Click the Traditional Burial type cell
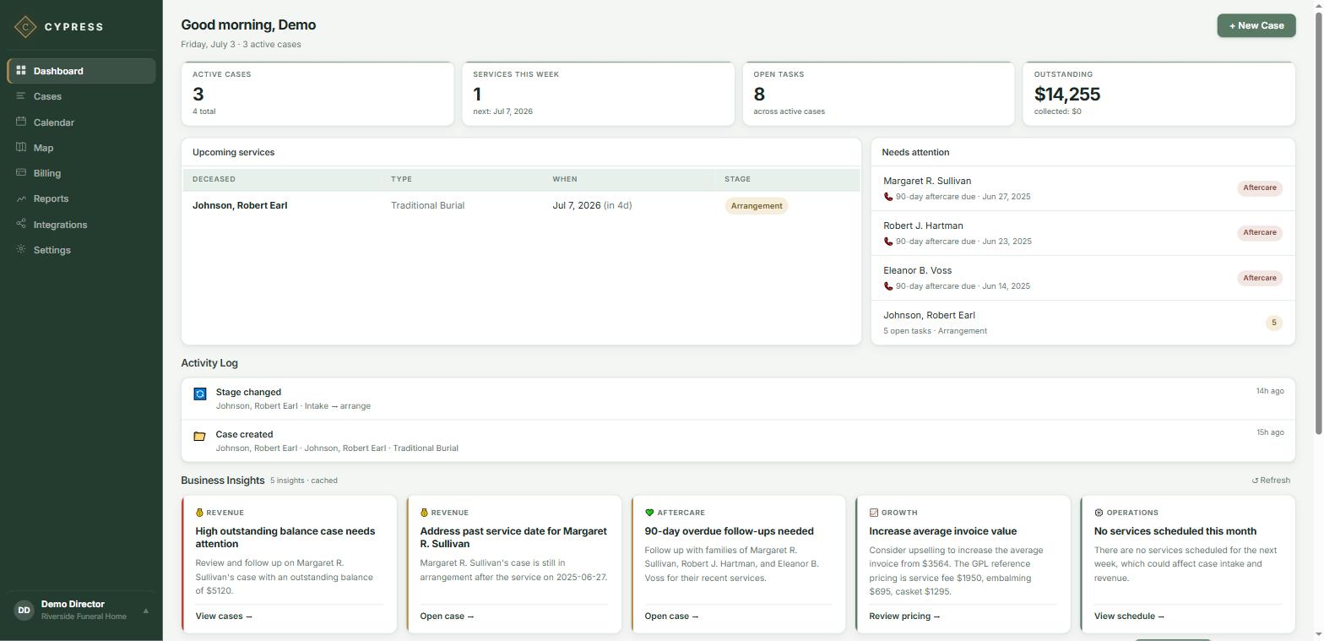The width and height of the screenshot is (1324, 641). pos(427,205)
